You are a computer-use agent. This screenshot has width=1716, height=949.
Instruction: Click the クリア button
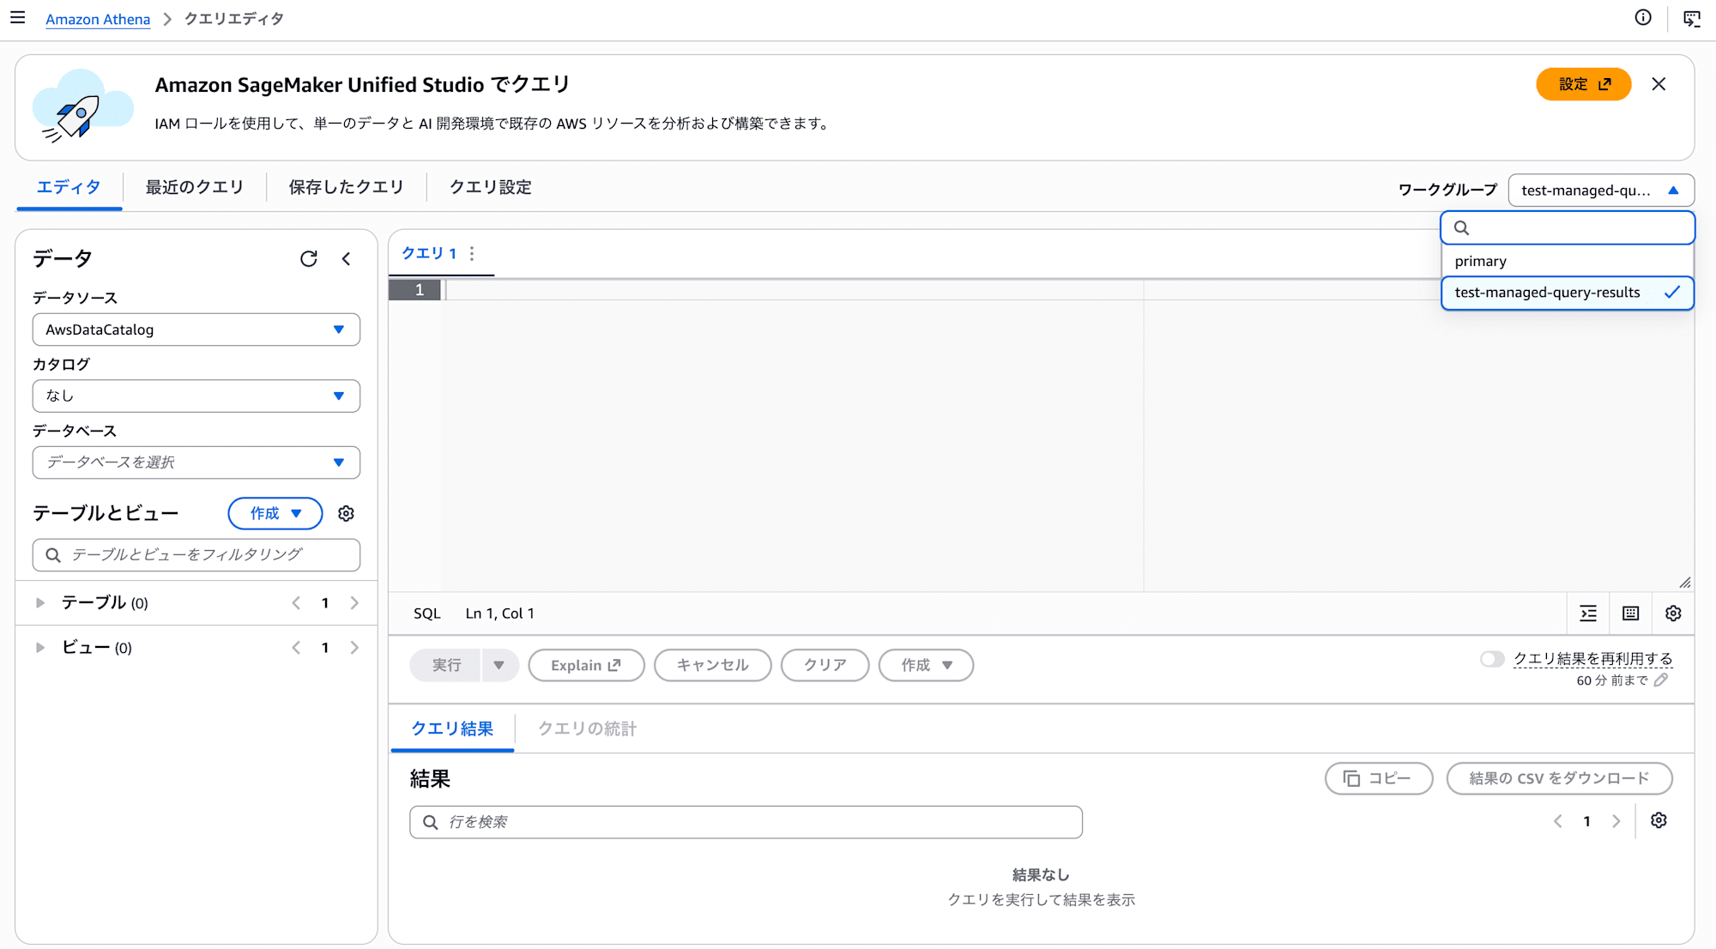click(825, 665)
